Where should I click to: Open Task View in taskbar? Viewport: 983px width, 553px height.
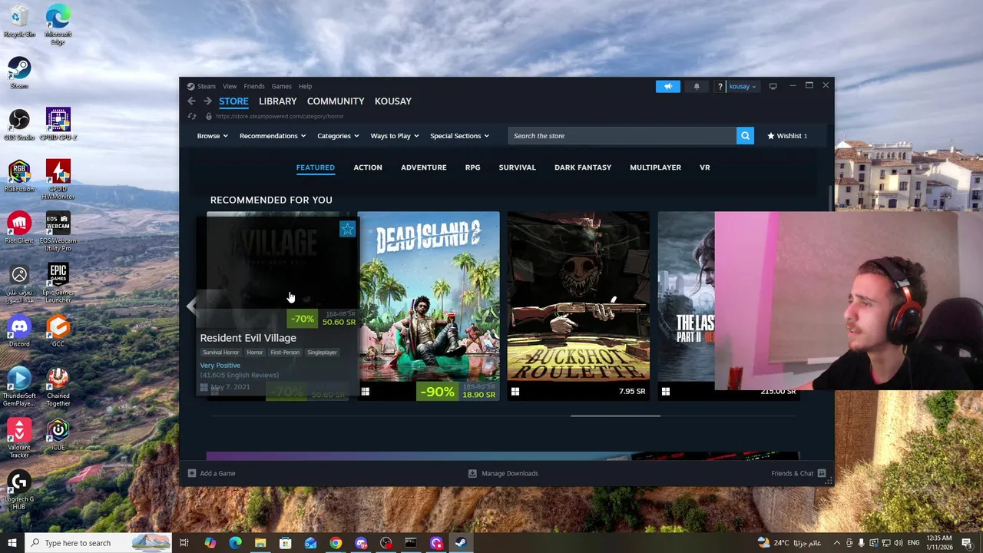184,543
